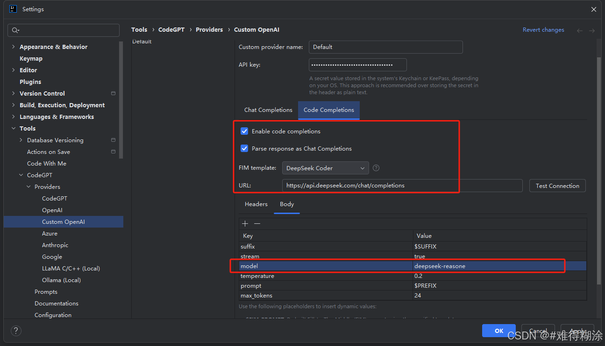Select LLaMA C/C++ (Local) provider
This screenshot has height=346, width=605.
71,268
